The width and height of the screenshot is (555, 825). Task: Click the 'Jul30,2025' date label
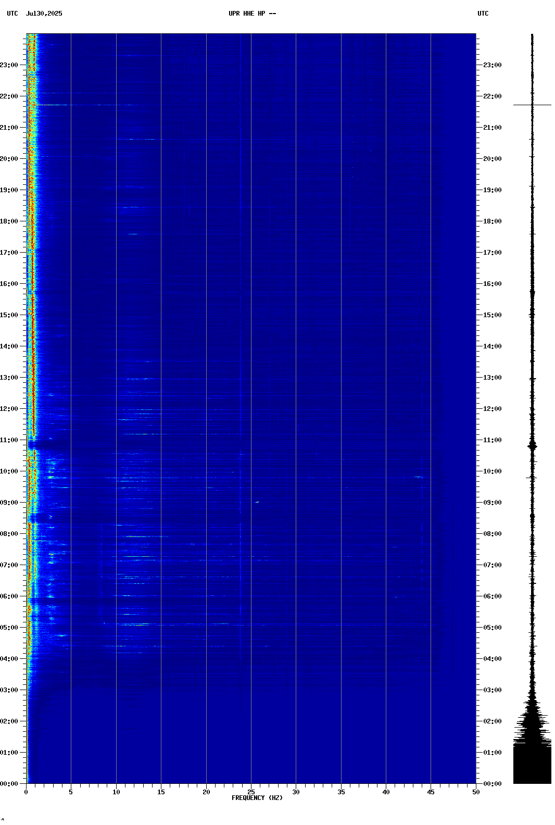coord(44,14)
